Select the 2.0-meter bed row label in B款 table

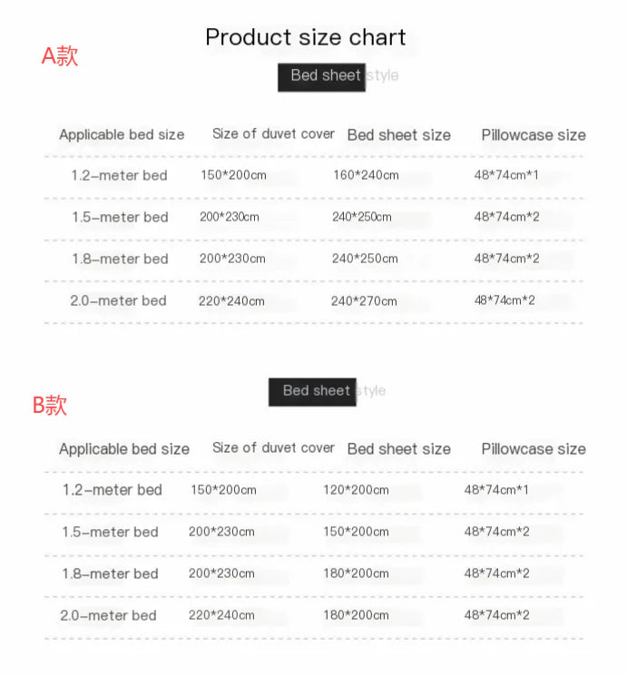pos(109,615)
